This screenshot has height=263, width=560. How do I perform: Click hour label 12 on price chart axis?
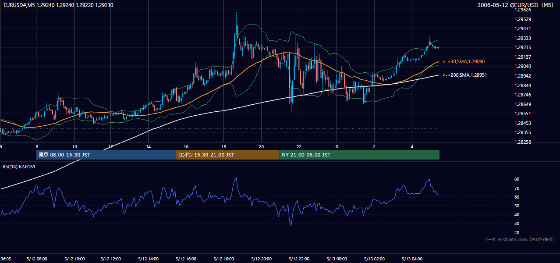pos(111,146)
